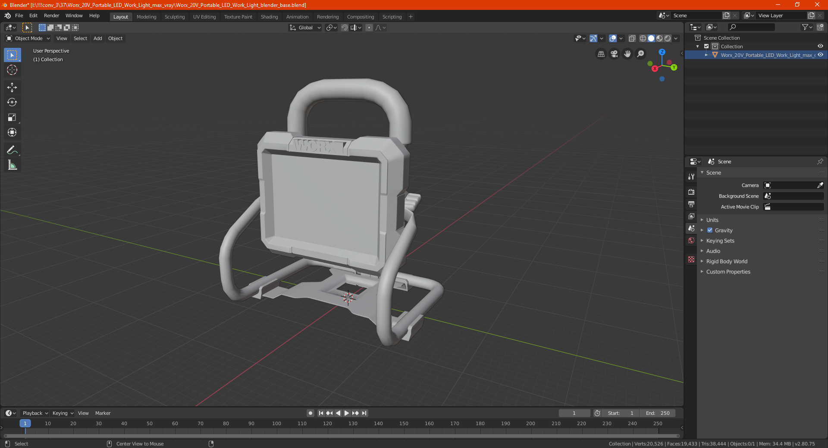Jump to the timeline start frame

321,413
